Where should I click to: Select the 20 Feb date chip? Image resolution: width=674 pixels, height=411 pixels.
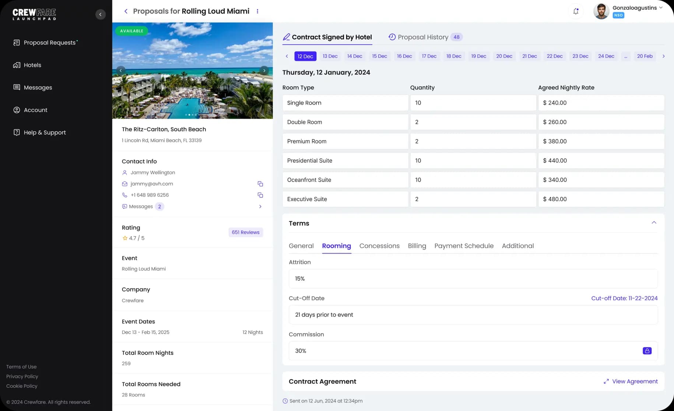[645, 56]
